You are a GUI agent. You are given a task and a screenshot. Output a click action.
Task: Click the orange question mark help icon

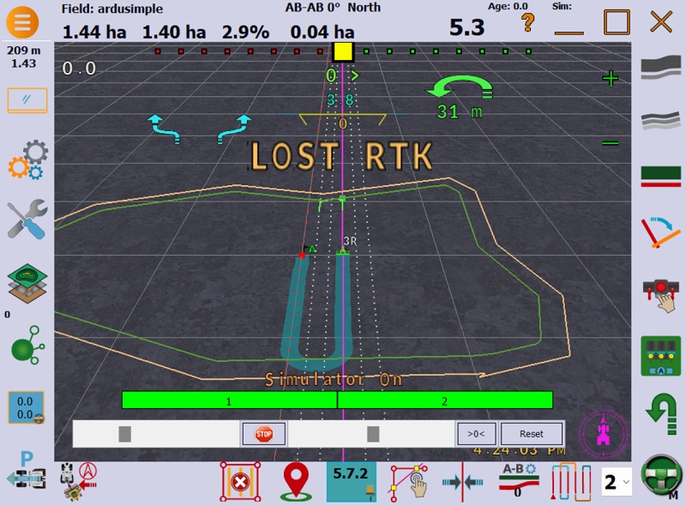[x=528, y=22]
